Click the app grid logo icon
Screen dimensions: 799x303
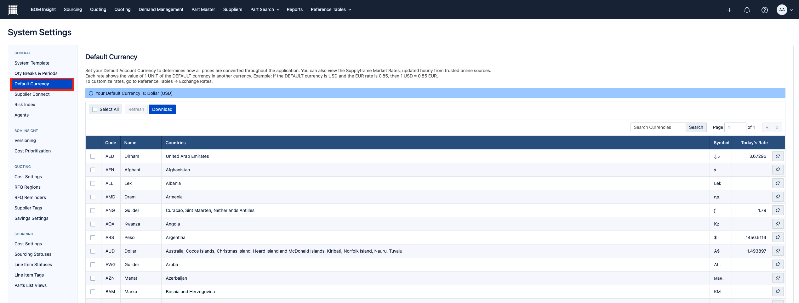(13, 10)
